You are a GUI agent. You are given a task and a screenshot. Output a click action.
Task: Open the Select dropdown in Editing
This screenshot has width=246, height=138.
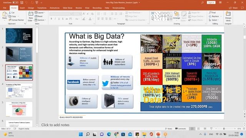click(x=214, y=20)
